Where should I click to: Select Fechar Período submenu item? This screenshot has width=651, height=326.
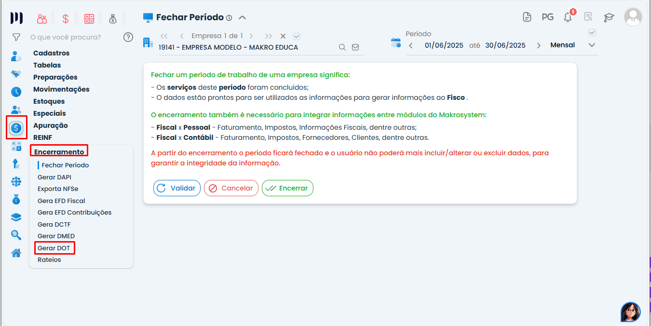(x=65, y=165)
